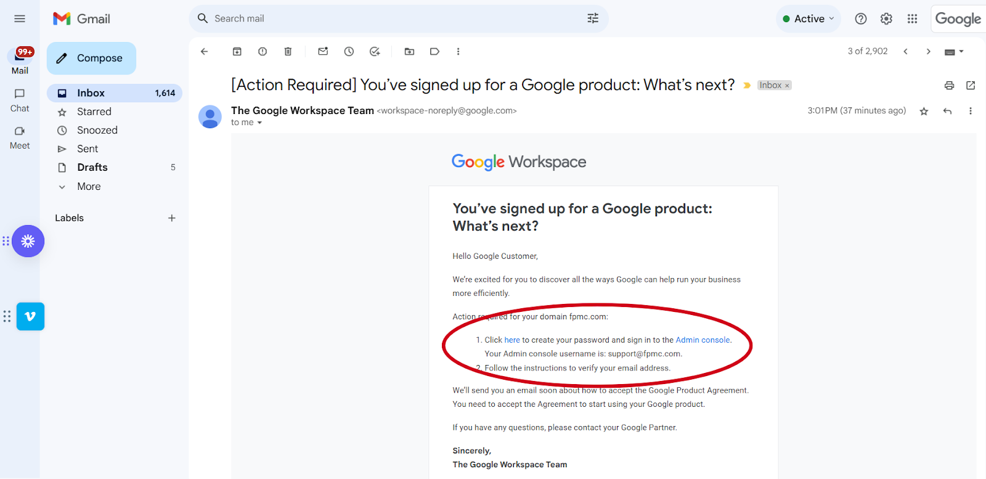Star this message
This screenshot has width=986, height=479.
pyautogui.click(x=924, y=112)
